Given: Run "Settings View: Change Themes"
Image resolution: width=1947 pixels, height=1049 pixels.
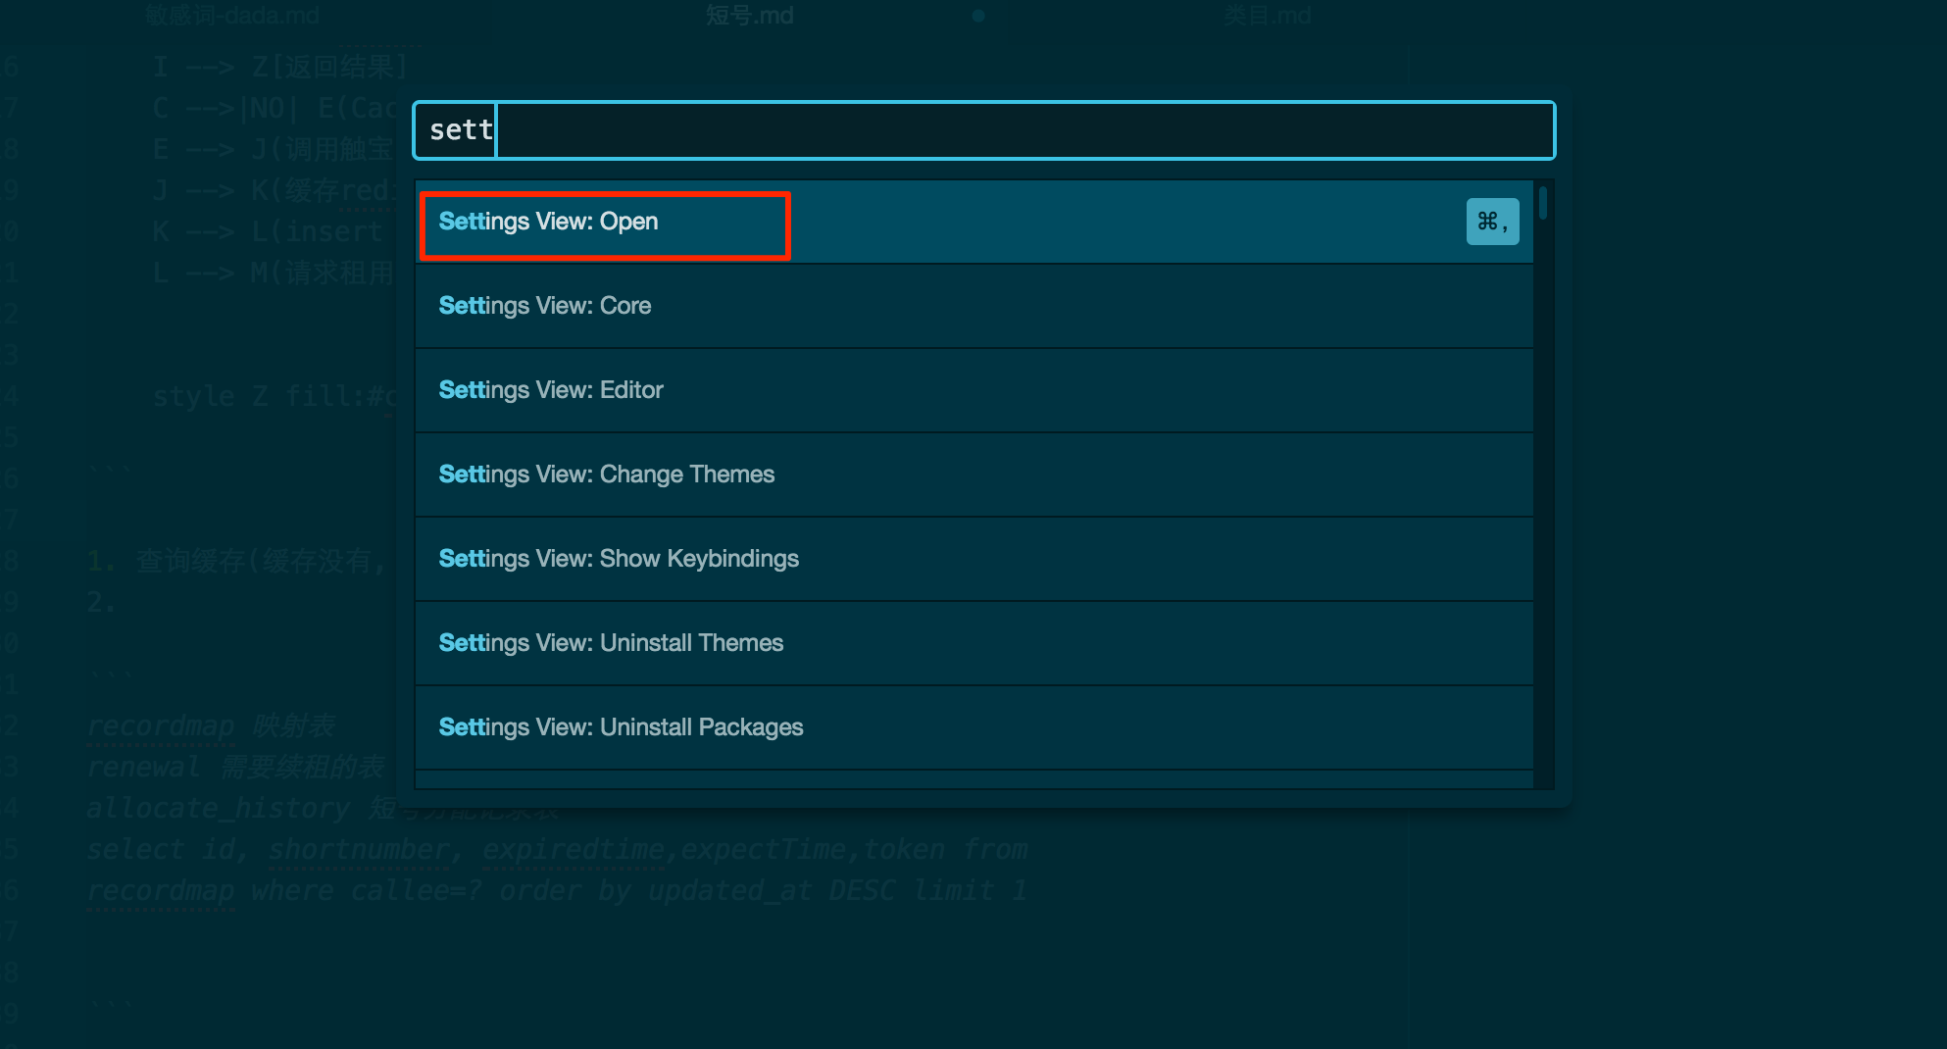Looking at the screenshot, I should [x=973, y=475].
